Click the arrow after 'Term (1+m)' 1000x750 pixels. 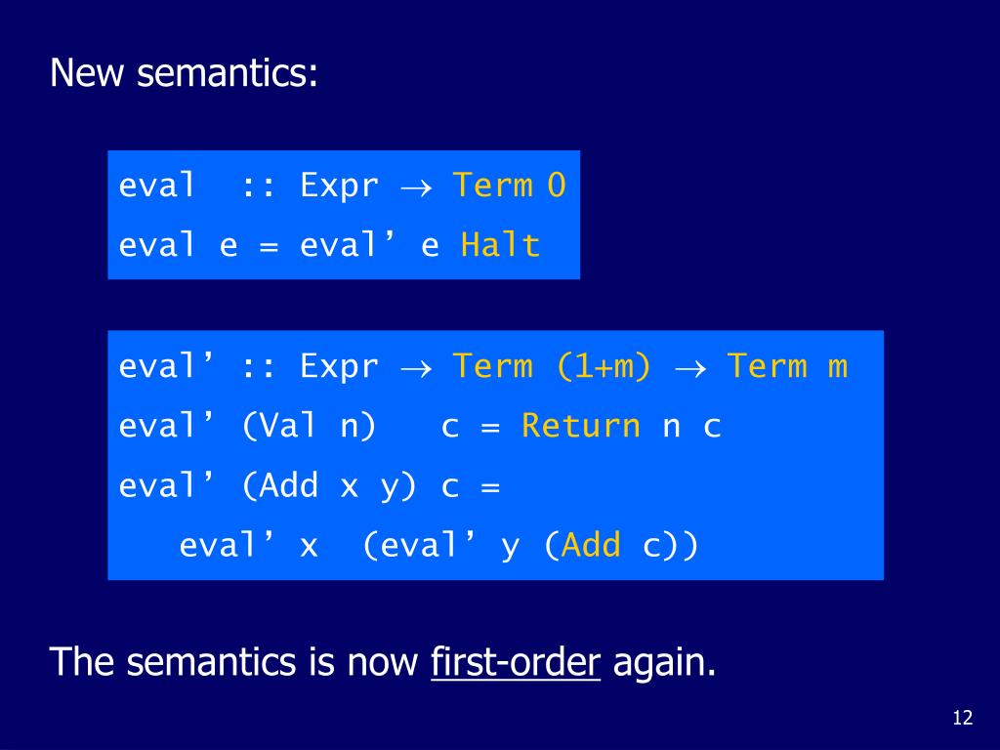pos(690,368)
